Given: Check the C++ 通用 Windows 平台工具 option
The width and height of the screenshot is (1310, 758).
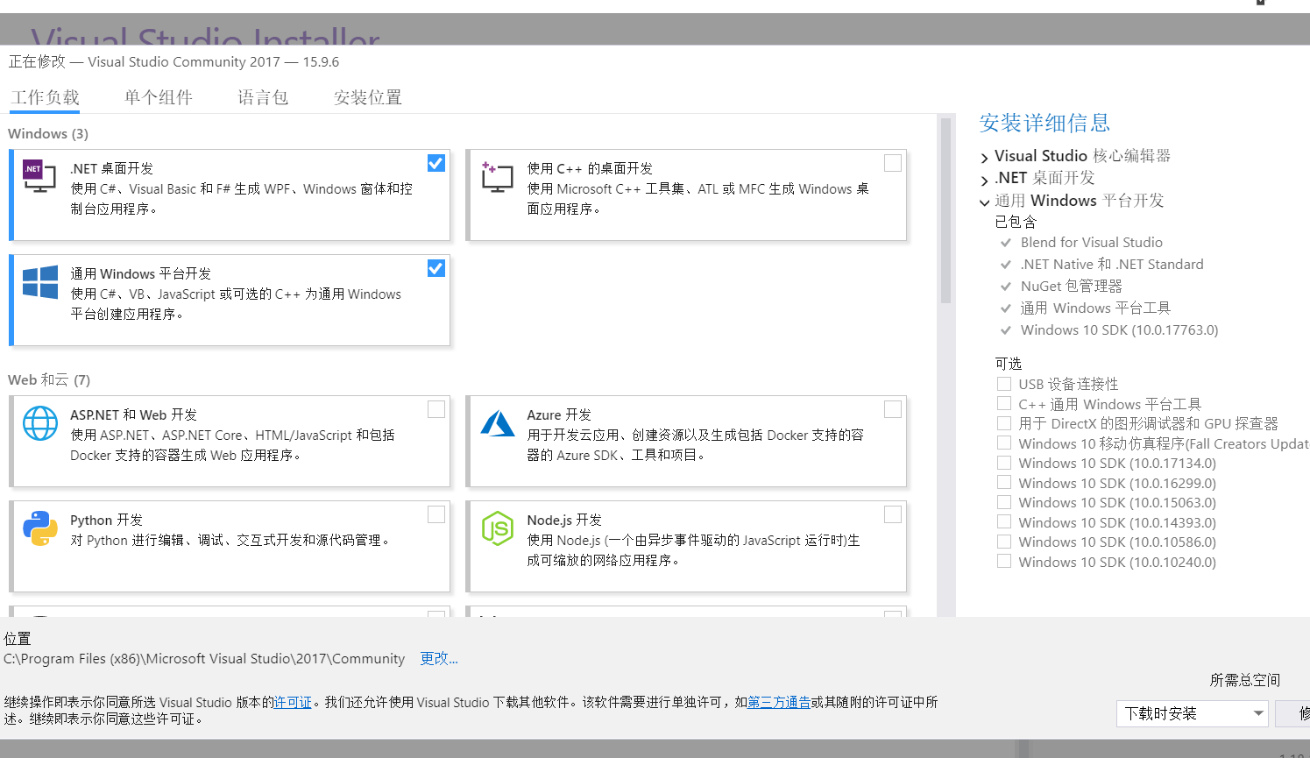Looking at the screenshot, I should point(1004,403).
